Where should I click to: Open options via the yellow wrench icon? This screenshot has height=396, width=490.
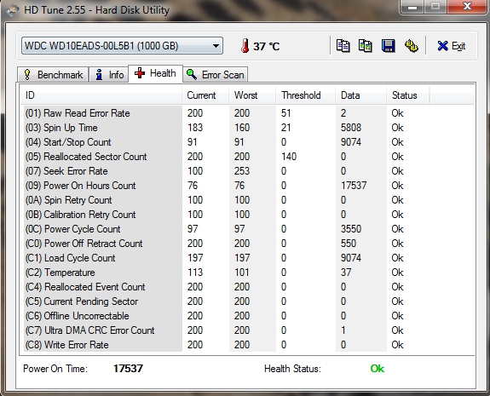[x=412, y=46]
